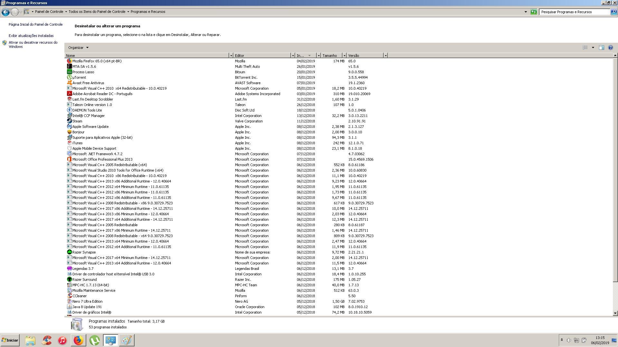Open the Explorer folder taskbar icon
The image size is (618, 347).
point(30,340)
